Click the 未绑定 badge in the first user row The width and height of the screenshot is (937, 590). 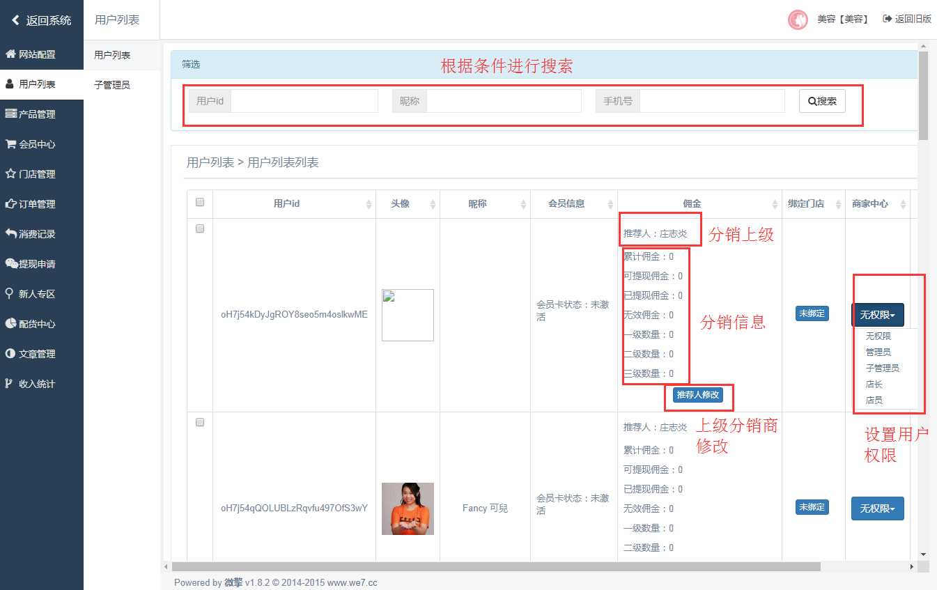[x=812, y=313]
